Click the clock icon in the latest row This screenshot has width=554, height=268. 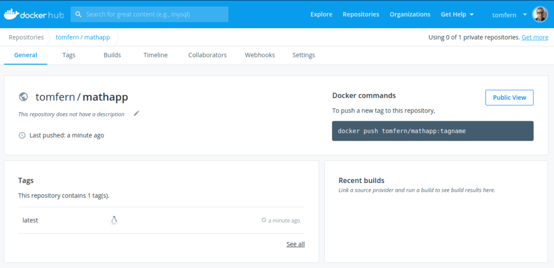(x=263, y=220)
